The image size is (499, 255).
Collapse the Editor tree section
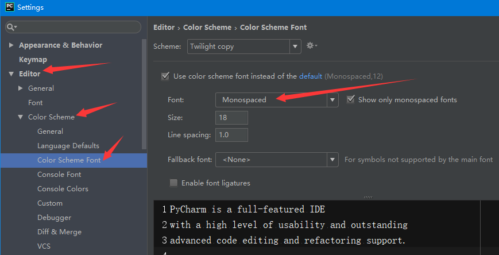click(x=11, y=74)
